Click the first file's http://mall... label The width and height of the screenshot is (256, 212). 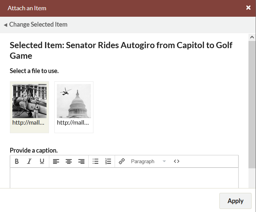(28, 123)
